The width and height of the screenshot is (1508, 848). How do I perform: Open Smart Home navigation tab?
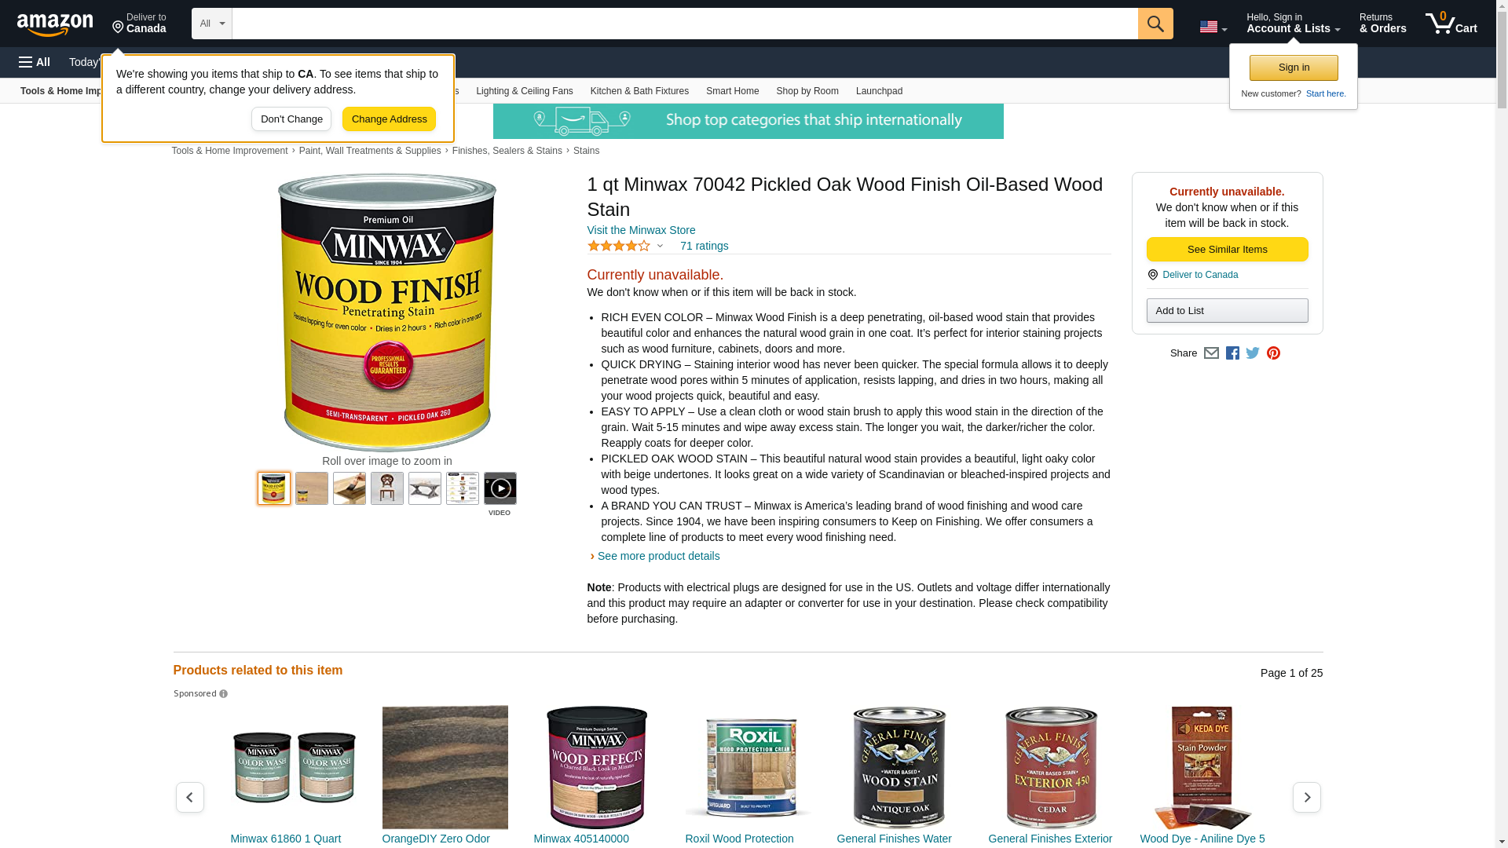click(732, 91)
